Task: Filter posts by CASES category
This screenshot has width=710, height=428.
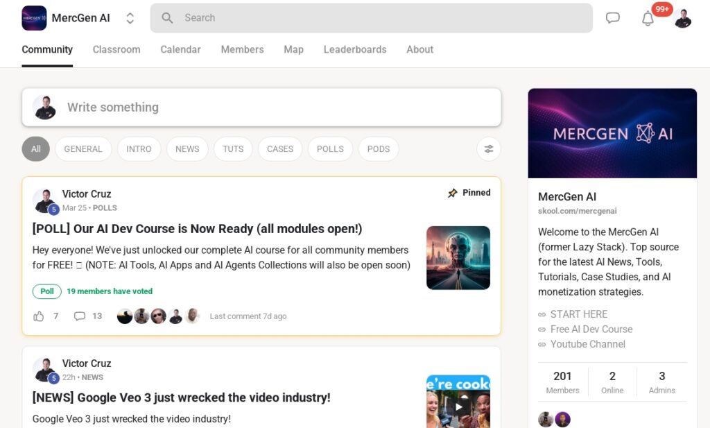Action: tap(280, 149)
